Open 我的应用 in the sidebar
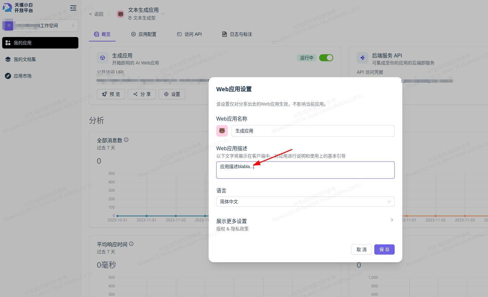This screenshot has width=488, height=297. coord(40,43)
